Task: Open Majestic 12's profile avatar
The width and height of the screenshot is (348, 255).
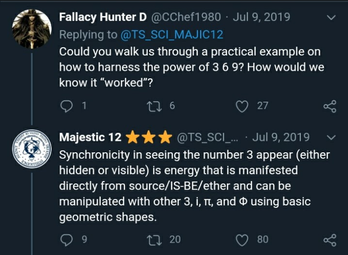Action: (x=31, y=148)
